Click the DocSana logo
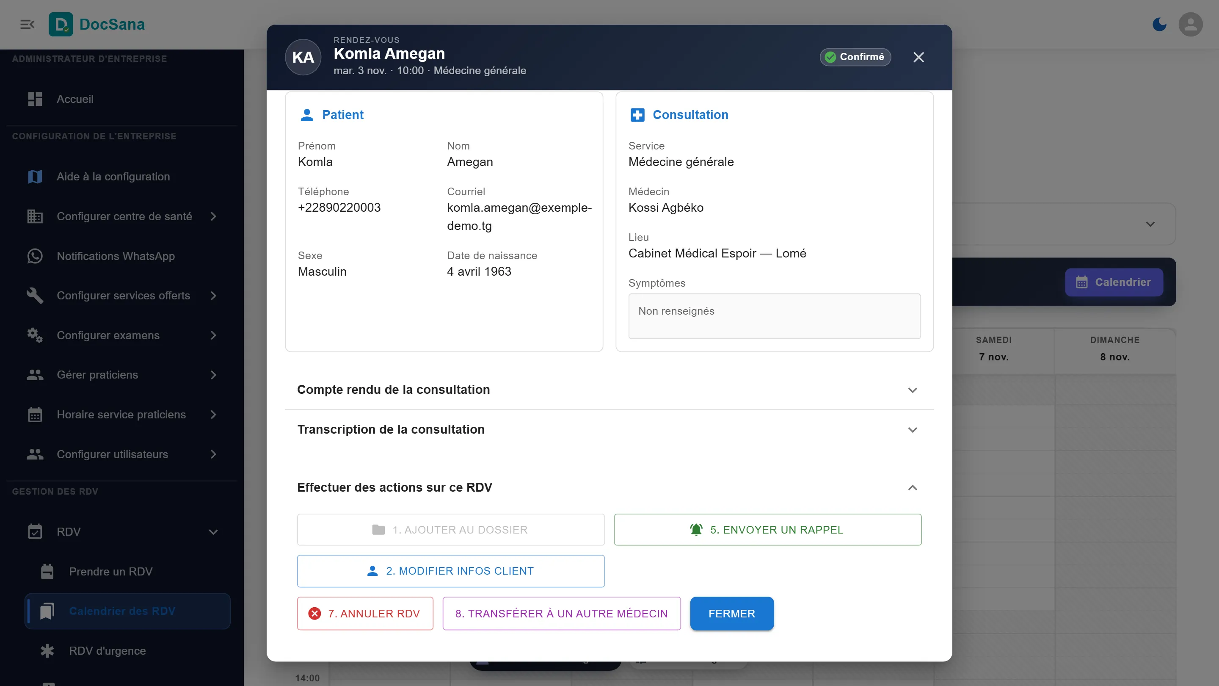The width and height of the screenshot is (1219, 686). 97,24
